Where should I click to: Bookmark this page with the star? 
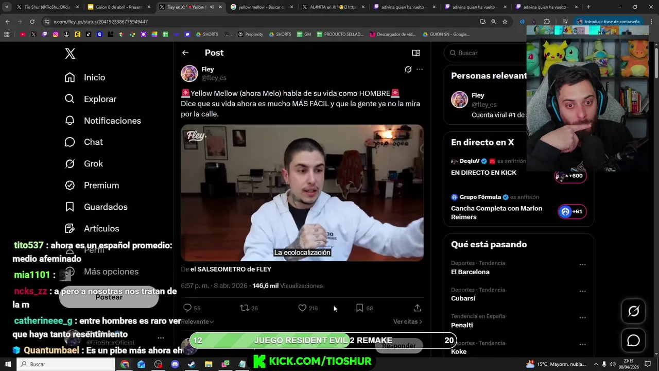click(x=505, y=22)
